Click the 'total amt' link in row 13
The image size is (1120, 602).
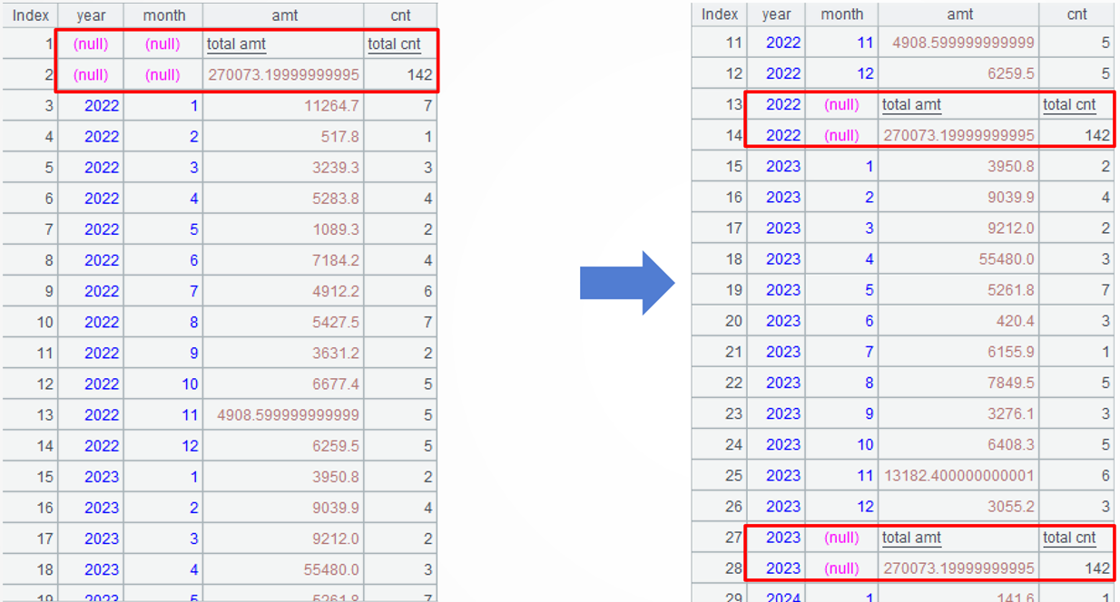click(911, 105)
